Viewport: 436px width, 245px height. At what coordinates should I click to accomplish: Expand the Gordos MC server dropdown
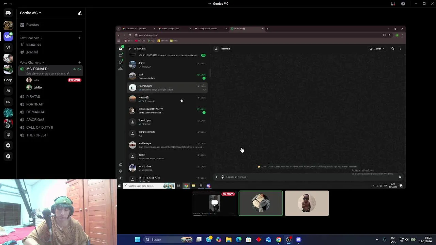click(30, 13)
